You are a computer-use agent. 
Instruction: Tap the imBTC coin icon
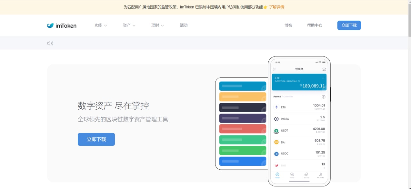point(276,119)
